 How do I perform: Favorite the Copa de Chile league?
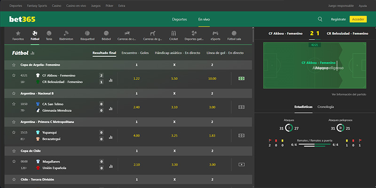point(14,151)
